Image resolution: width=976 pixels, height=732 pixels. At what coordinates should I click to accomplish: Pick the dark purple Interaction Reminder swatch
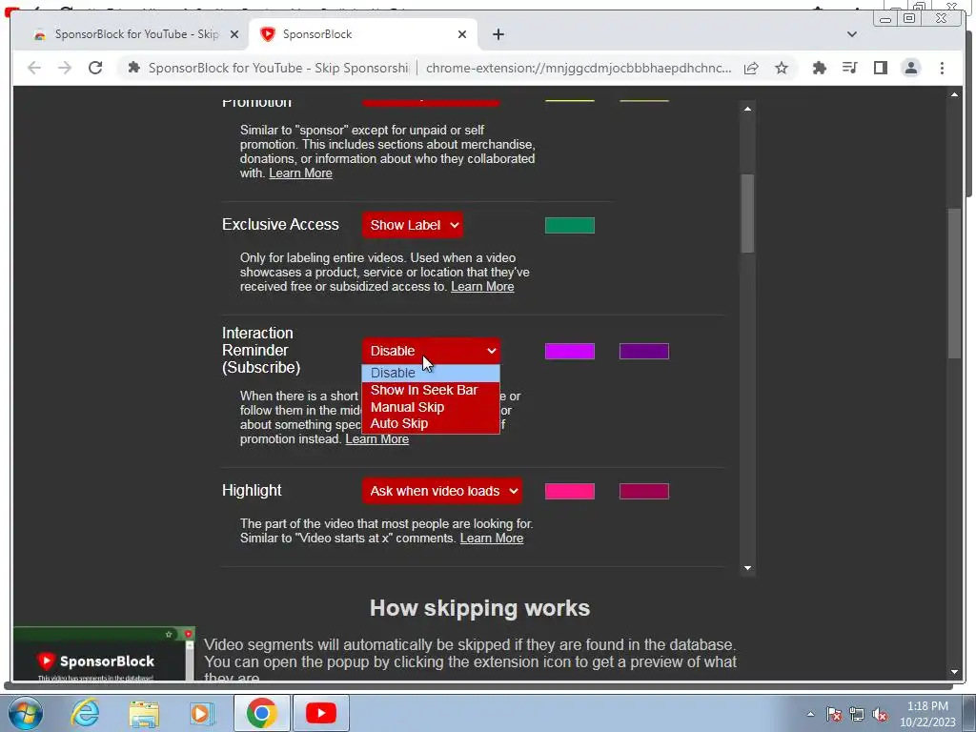644,351
